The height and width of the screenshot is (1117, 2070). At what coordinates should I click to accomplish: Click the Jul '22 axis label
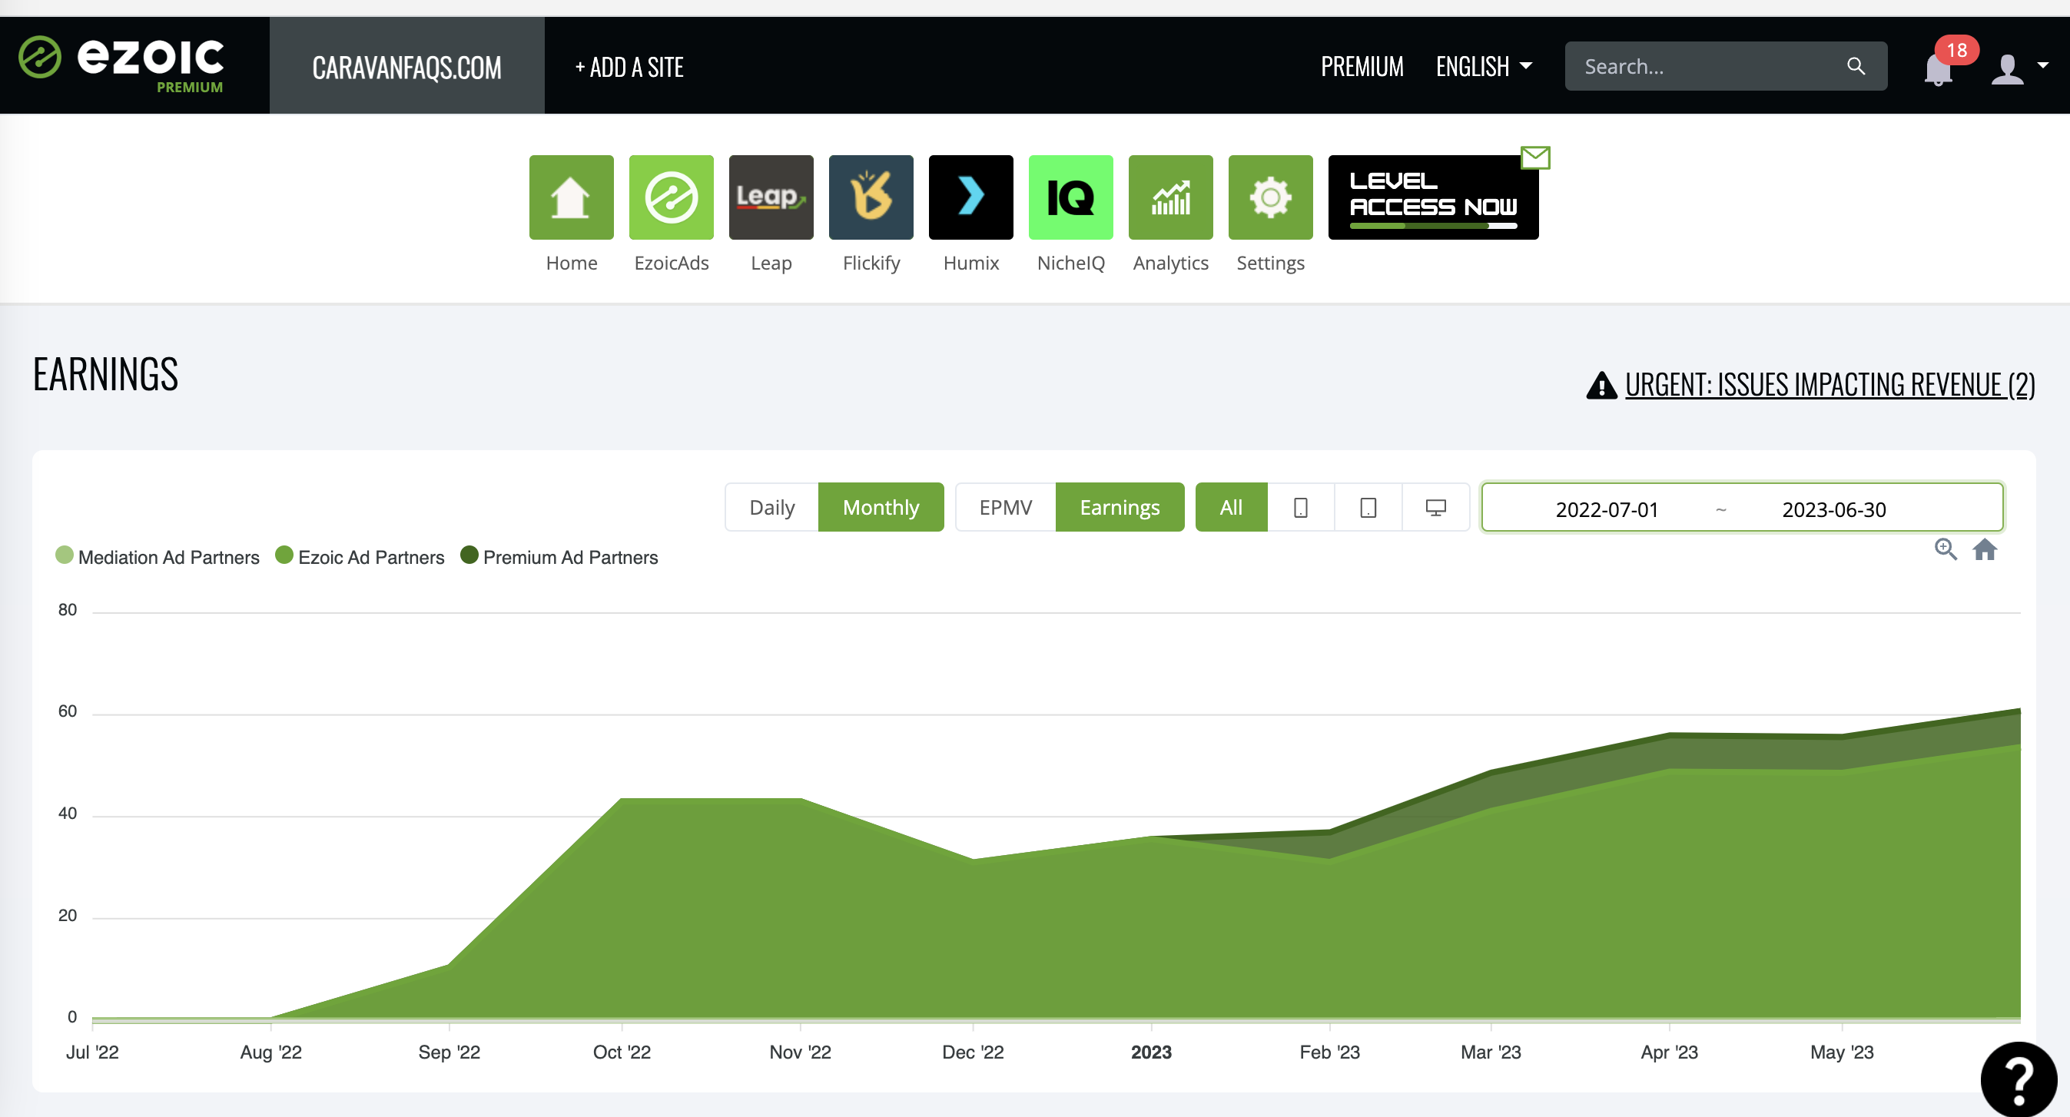pos(91,1052)
